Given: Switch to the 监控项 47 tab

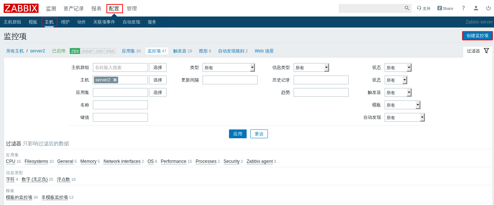Looking at the screenshot, I should point(157,51).
